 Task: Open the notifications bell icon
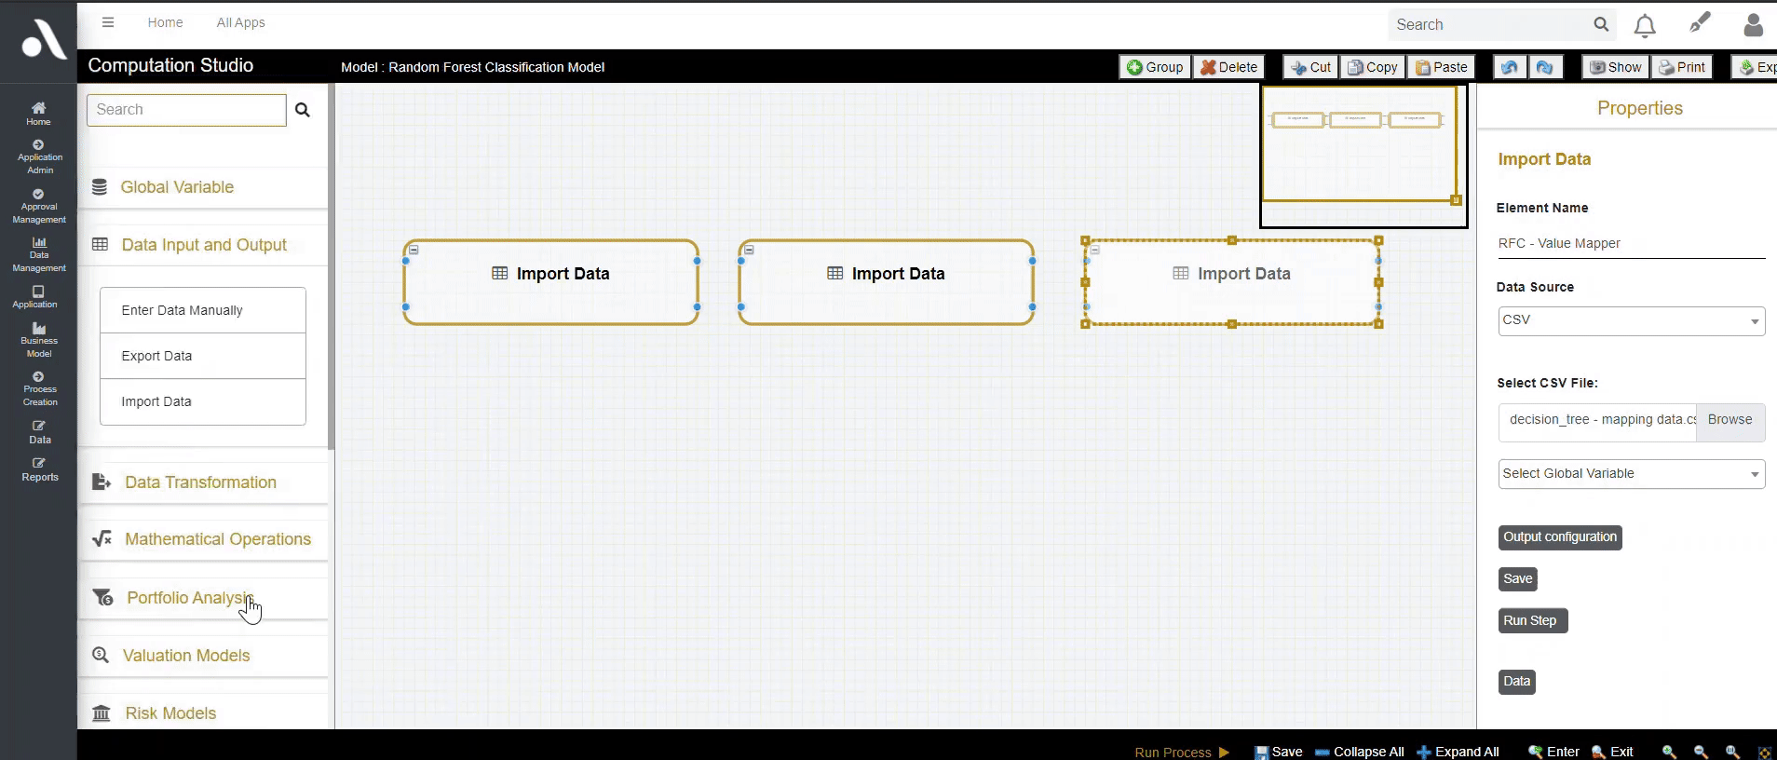click(1645, 25)
